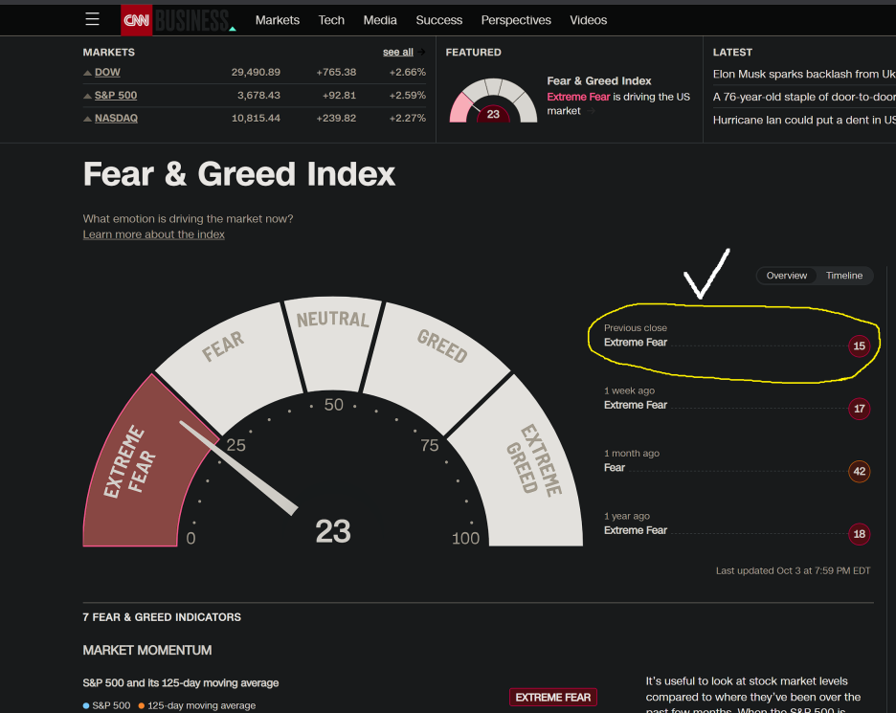This screenshot has height=713, width=896.
Task: Open the NASDAQ index link
Action: (116, 118)
